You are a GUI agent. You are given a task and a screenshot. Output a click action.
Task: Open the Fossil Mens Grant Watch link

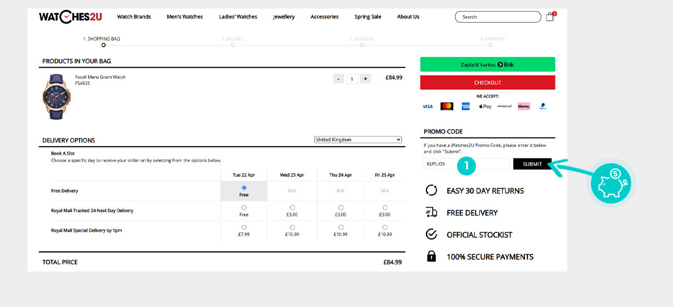[100, 77]
